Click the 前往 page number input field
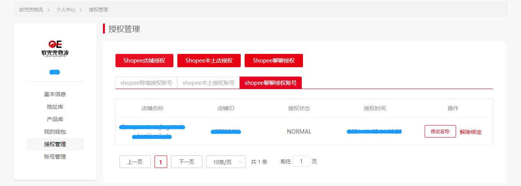Screen dimensions: 521x186 [x=301, y=161]
